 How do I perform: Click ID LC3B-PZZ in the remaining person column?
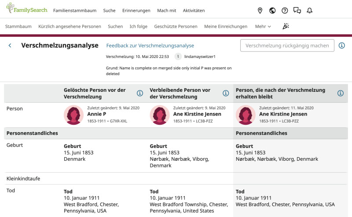click(x=204, y=121)
